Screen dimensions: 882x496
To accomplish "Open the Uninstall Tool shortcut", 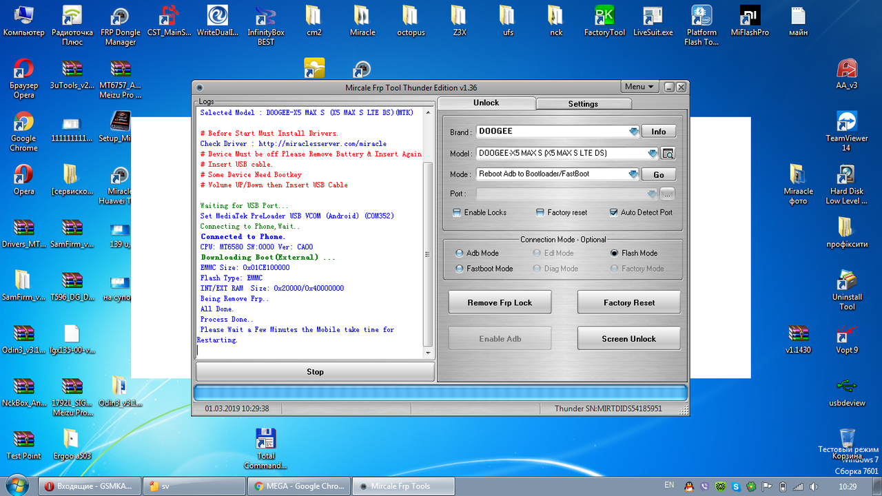I will pyautogui.click(x=846, y=291).
